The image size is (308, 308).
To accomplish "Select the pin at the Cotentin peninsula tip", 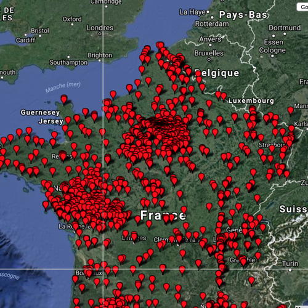I will point(64,99).
